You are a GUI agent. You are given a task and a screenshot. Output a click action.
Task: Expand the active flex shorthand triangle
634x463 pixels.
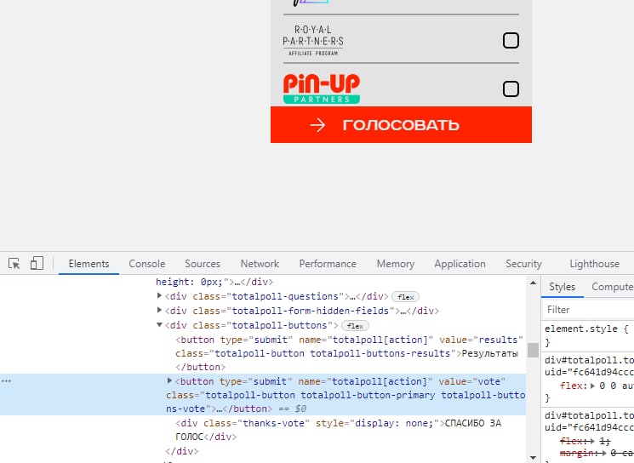click(x=592, y=386)
